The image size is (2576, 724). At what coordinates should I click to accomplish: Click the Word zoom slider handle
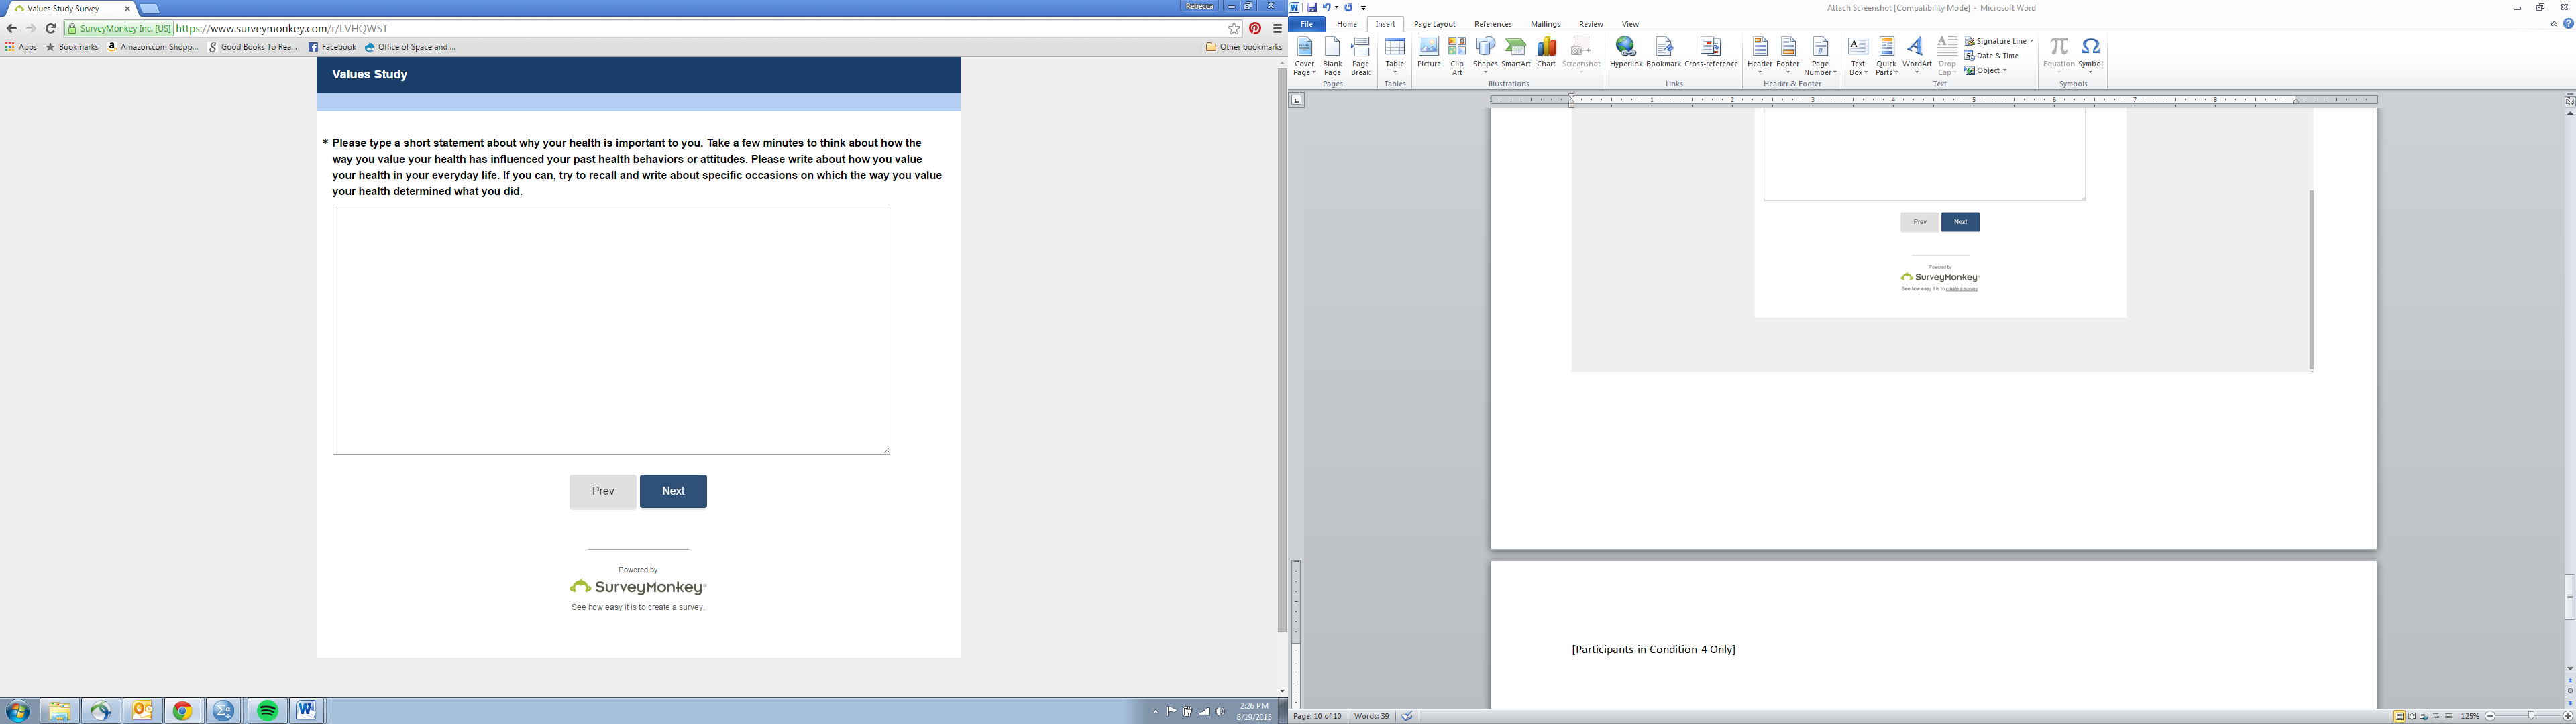click(2531, 716)
